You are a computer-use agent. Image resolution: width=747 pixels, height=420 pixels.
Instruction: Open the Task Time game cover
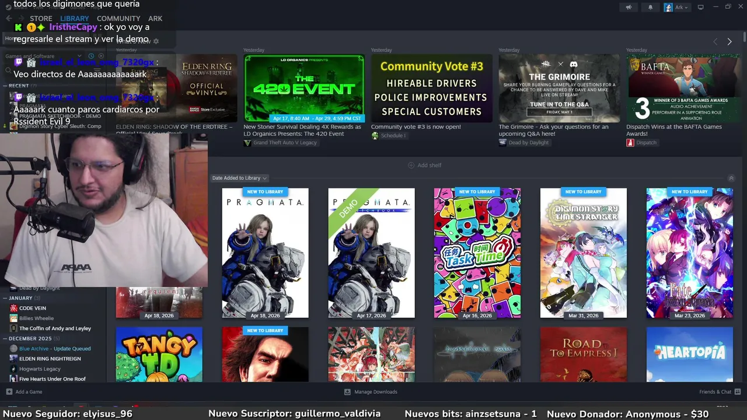(477, 253)
